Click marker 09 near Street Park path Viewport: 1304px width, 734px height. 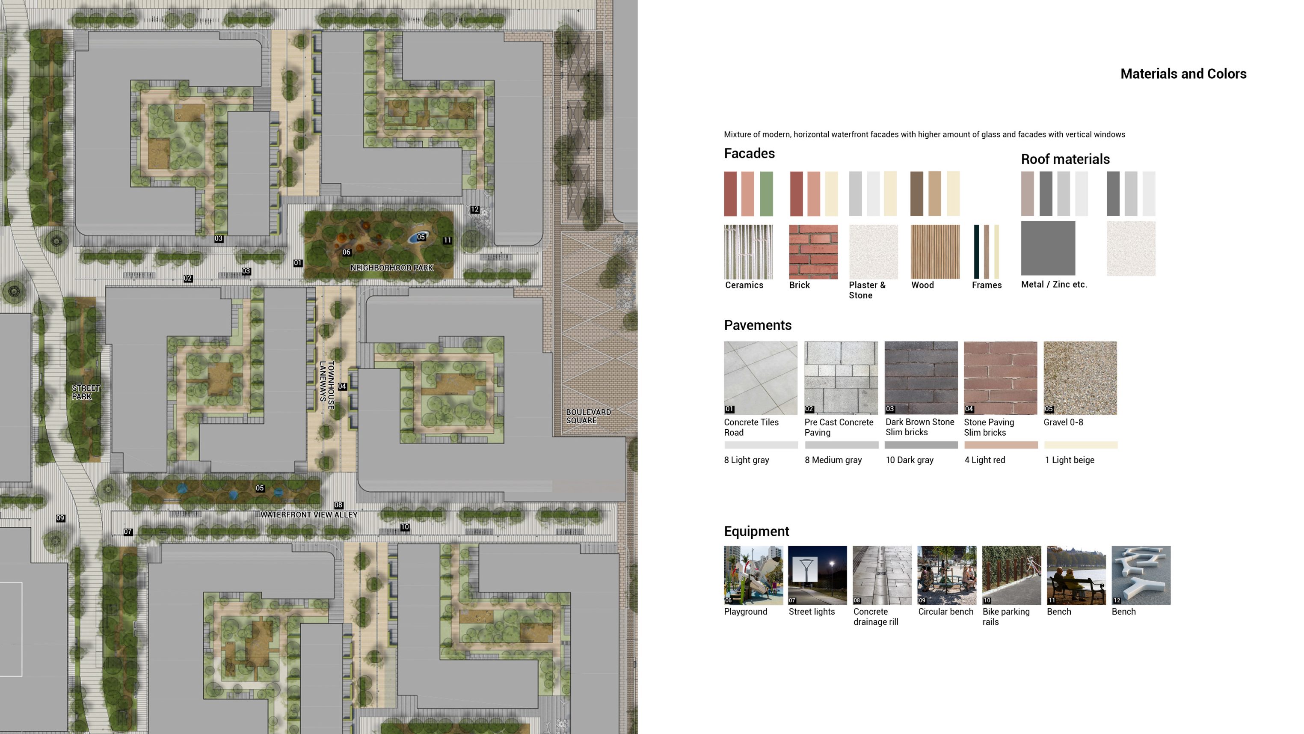pyautogui.click(x=60, y=518)
